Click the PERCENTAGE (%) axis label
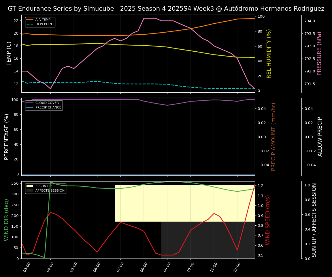 tap(7, 136)
